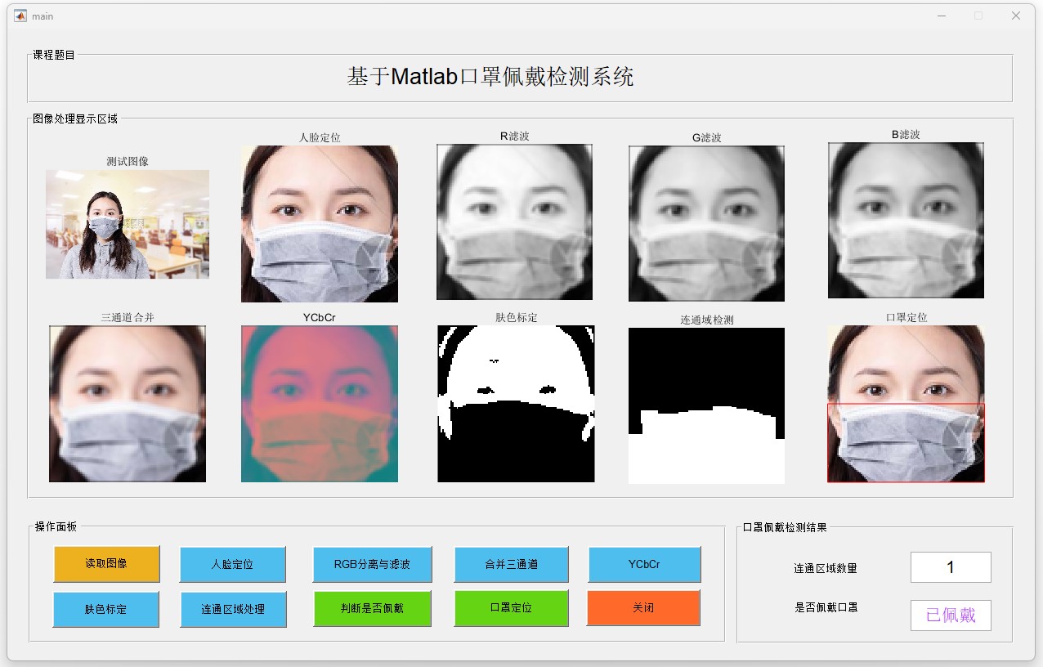Click the 读取图像 button
This screenshot has height=667, width=1043.
point(106,564)
